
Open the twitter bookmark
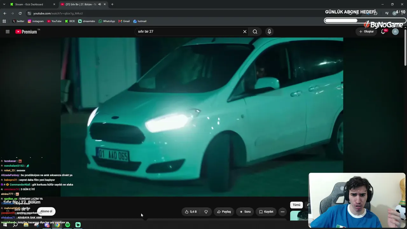tap(18, 21)
